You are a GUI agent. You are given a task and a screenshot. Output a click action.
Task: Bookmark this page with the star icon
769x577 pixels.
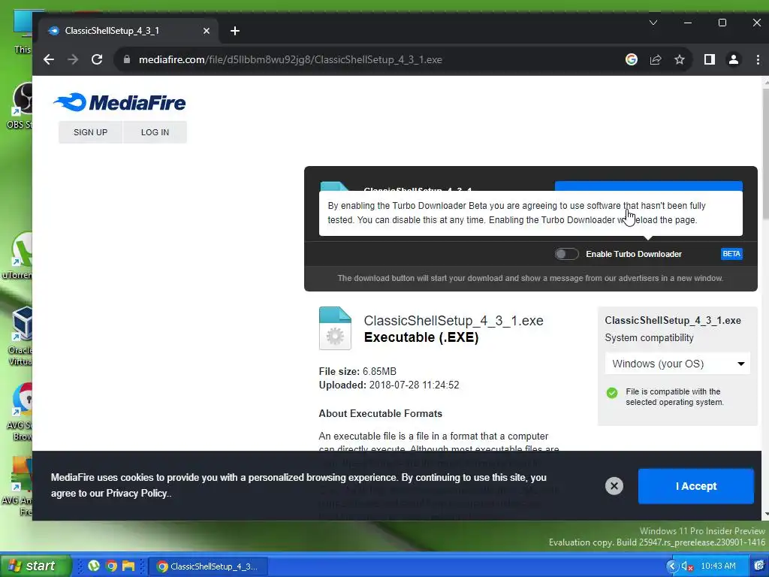tap(679, 60)
